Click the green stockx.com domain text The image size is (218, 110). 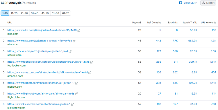[14, 55]
